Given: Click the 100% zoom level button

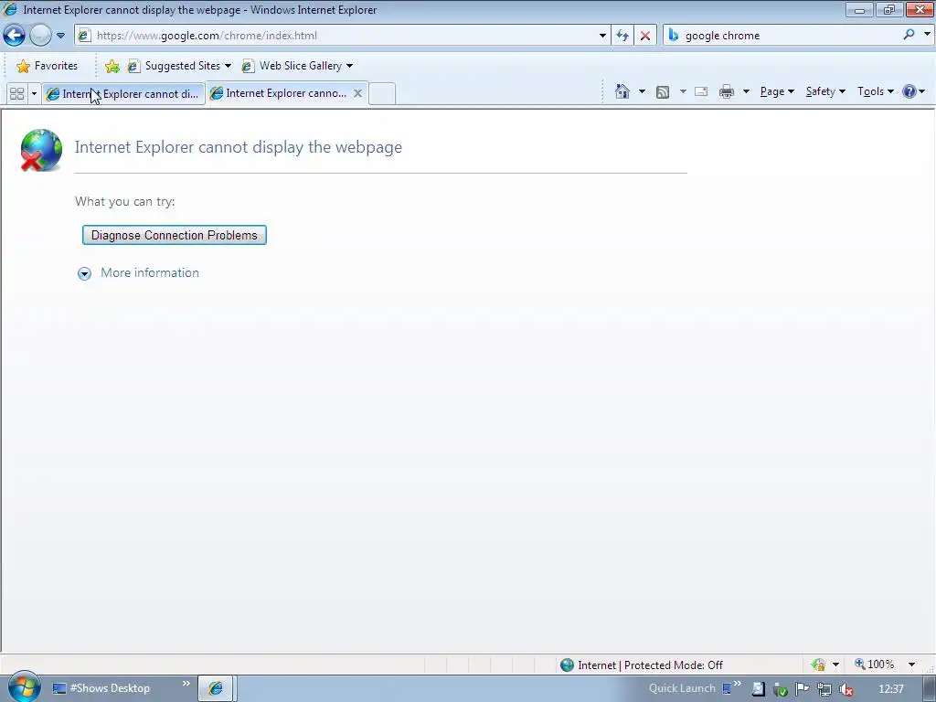Looking at the screenshot, I should [875, 665].
